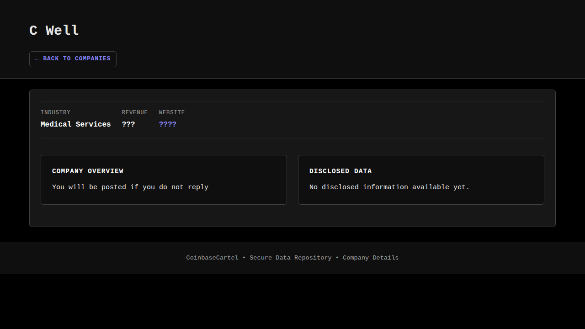Click the Disclosed Data heading

[340, 171]
